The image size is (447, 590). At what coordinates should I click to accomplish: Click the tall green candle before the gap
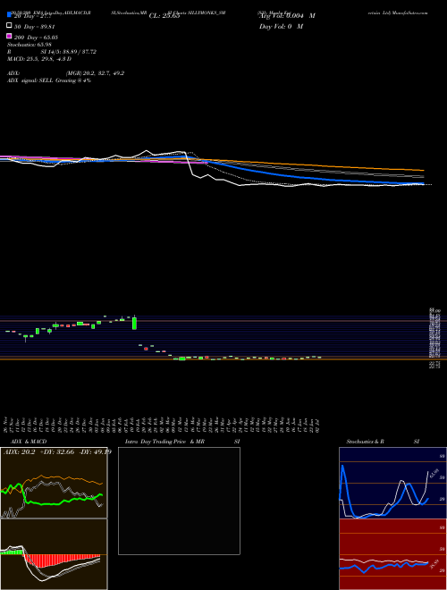(134, 323)
